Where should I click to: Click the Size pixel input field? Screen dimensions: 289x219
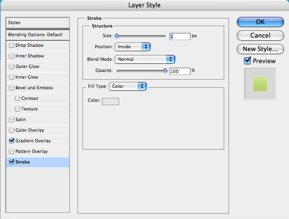180,36
